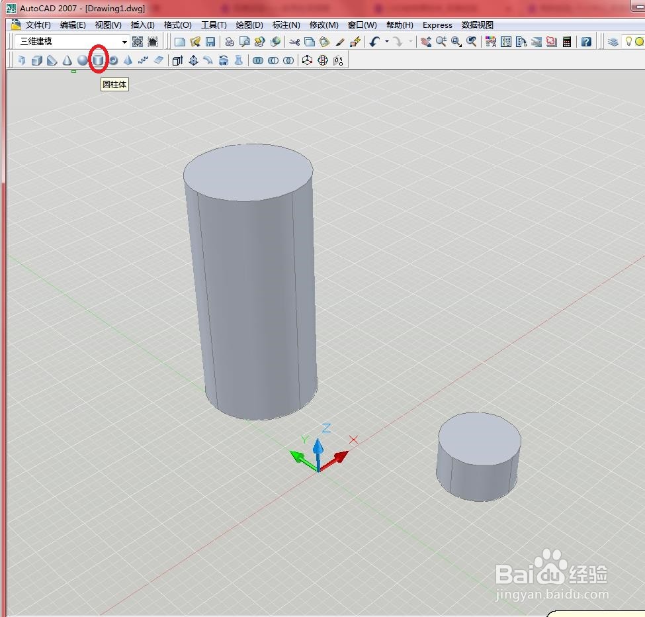
Task: Open an existing drawing file
Action: pos(195,42)
